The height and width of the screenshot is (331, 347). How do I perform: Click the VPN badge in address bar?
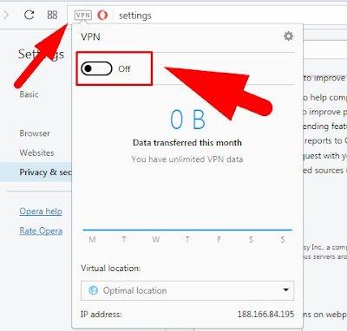(x=83, y=15)
